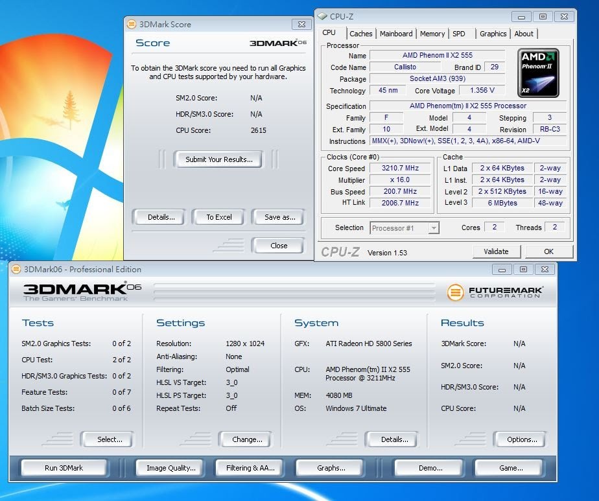Click the Revision value RB-C3
Image resolution: width=599 pixels, height=501 pixels.
[550, 129]
